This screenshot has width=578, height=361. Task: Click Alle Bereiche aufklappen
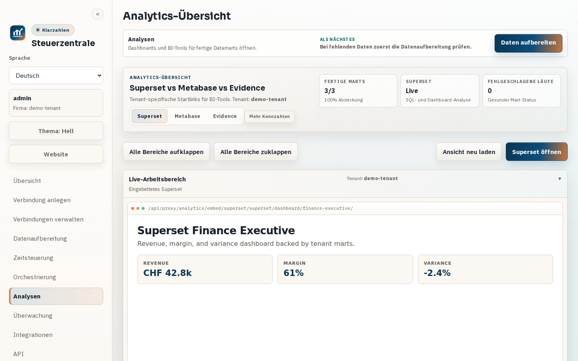166,152
